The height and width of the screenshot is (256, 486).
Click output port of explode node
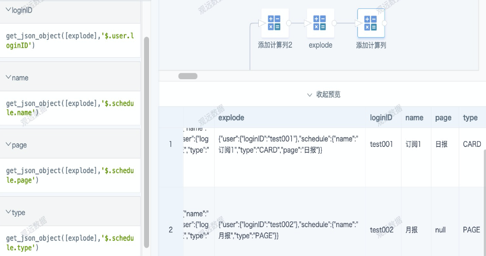334,23
